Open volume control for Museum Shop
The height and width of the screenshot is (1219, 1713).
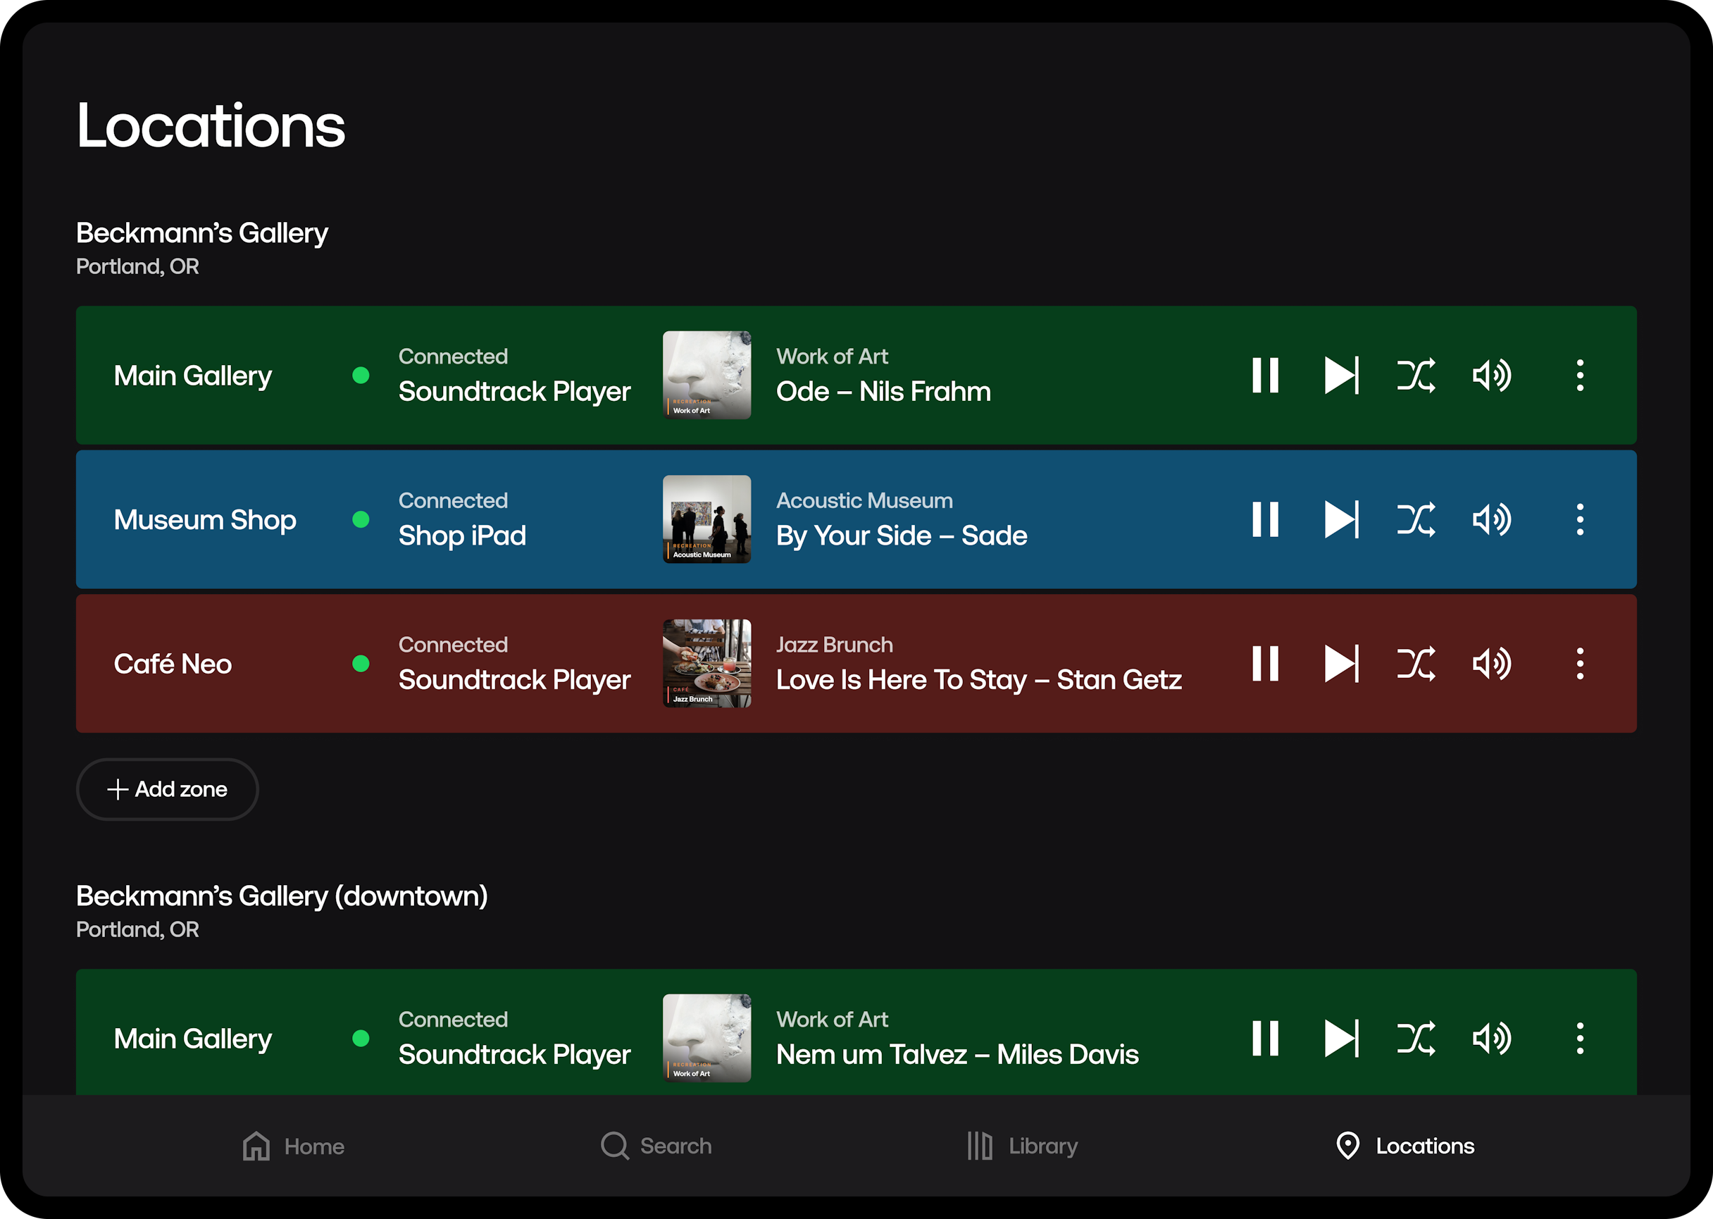pos(1492,519)
